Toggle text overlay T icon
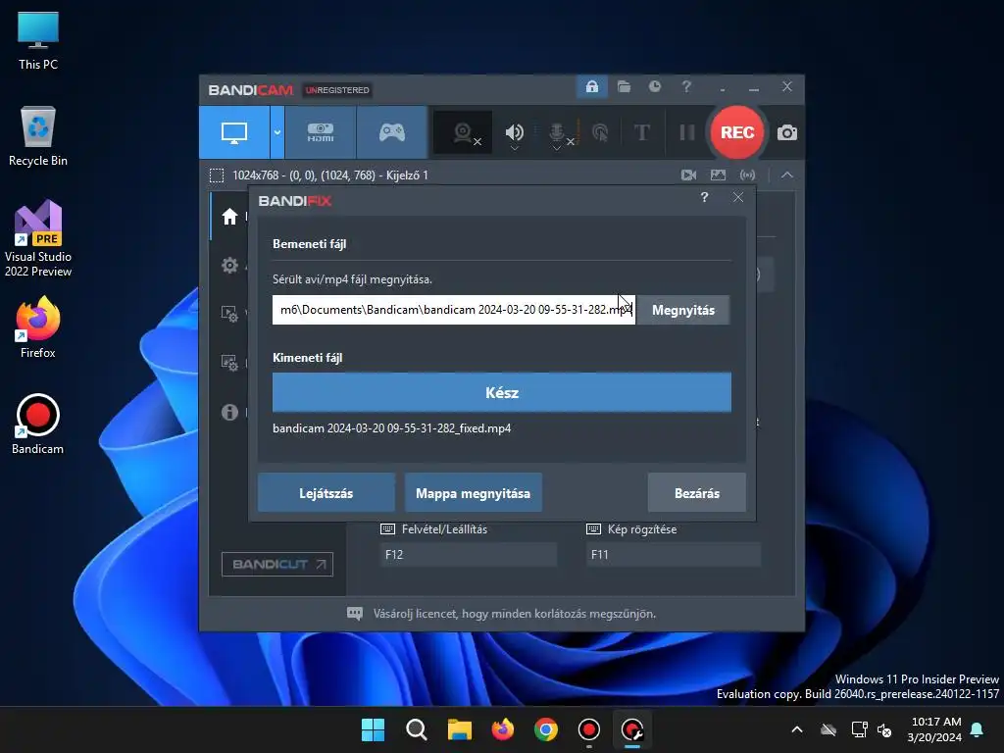1004x753 pixels. coord(641,132)
